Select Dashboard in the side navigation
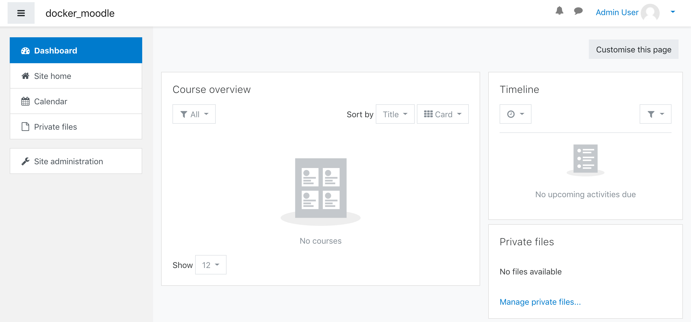The image size is (691, 322). [x=76, y=51]
